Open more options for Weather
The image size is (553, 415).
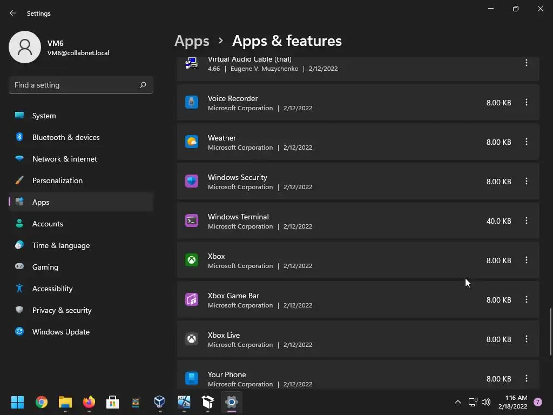(526, 142)
